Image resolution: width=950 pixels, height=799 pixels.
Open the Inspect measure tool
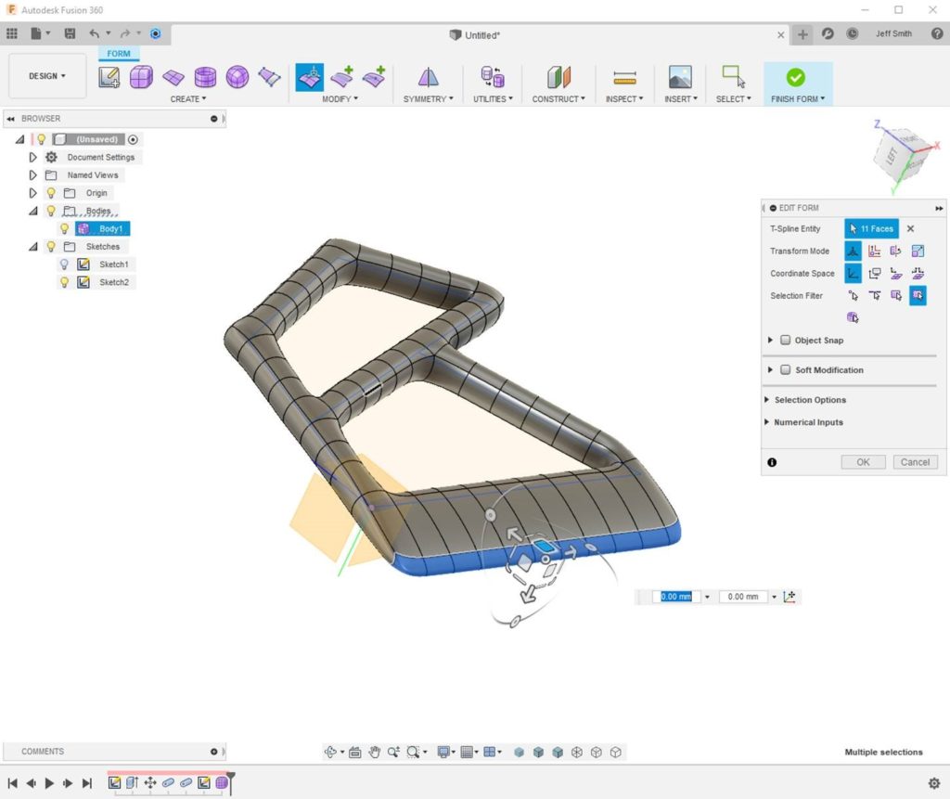[x=624, y=77]
